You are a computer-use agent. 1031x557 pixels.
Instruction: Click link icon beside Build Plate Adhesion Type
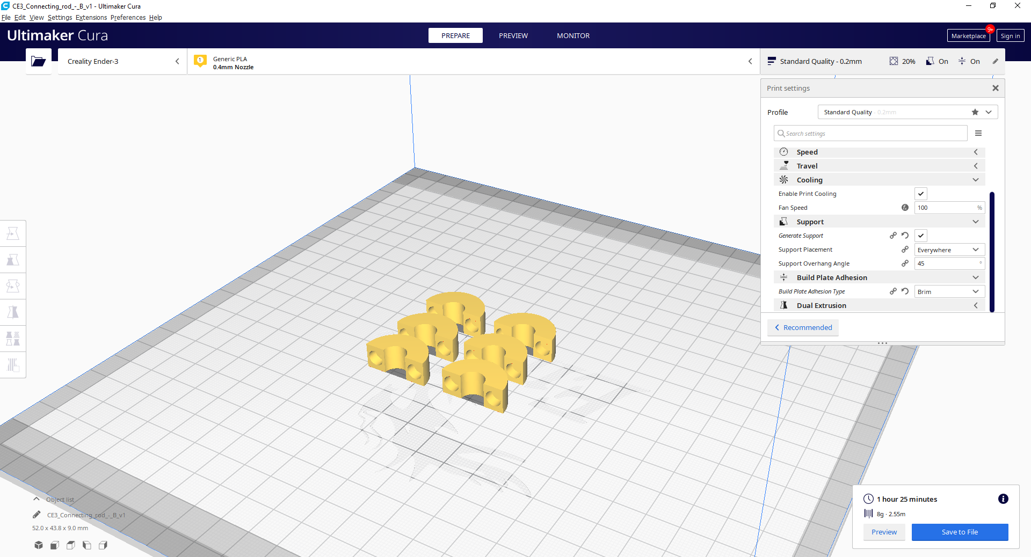point(893,291)
